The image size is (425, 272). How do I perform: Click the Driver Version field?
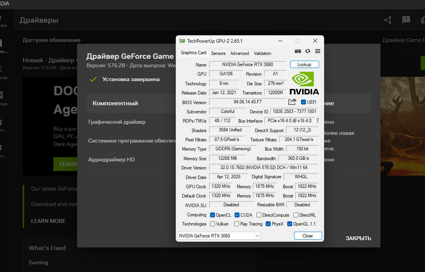click(264, 168)
